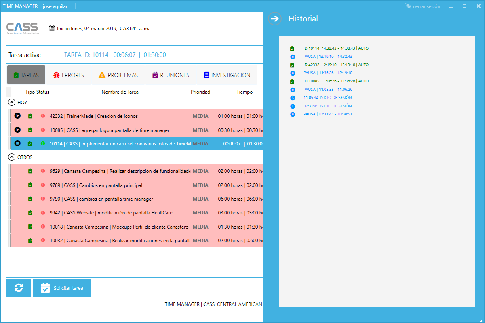Viewport: 485px width, 323px height.
Task: Click cerrar sesión to log out
Action: tap(423, 6)
